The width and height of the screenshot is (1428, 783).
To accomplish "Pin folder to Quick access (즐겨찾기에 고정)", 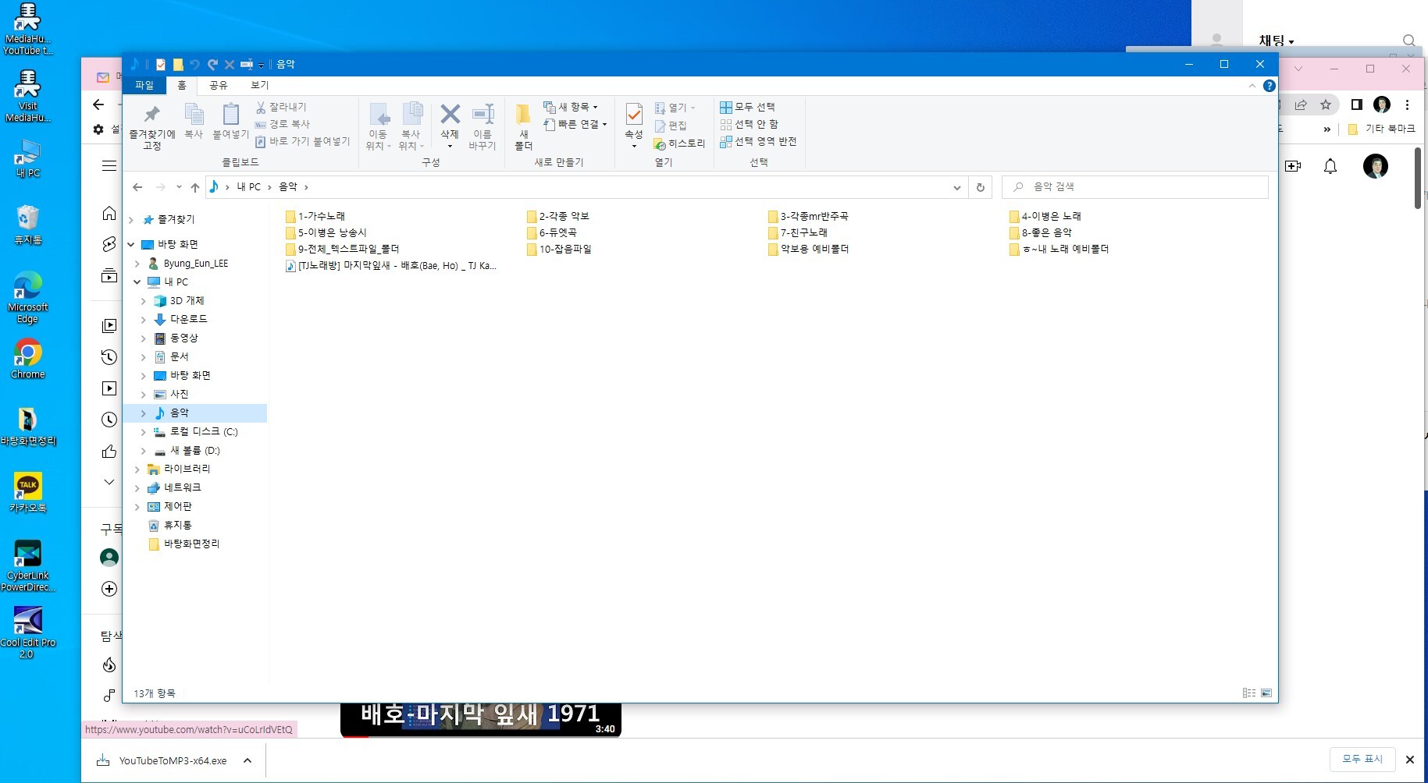I will pyautogui.click(x=152, y=127).
